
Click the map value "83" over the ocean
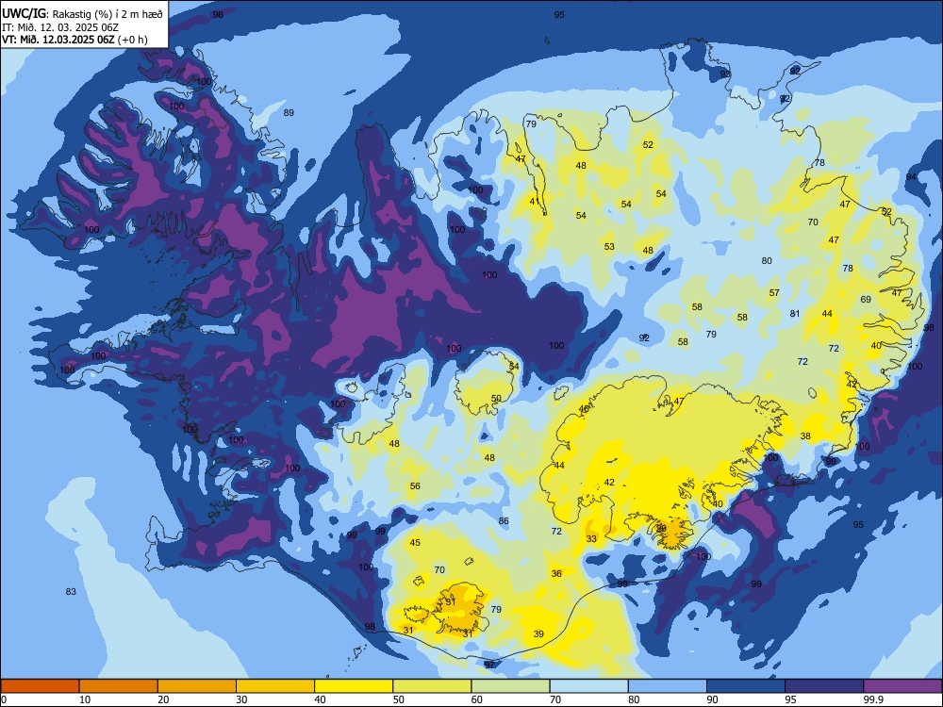click(71, 592)
